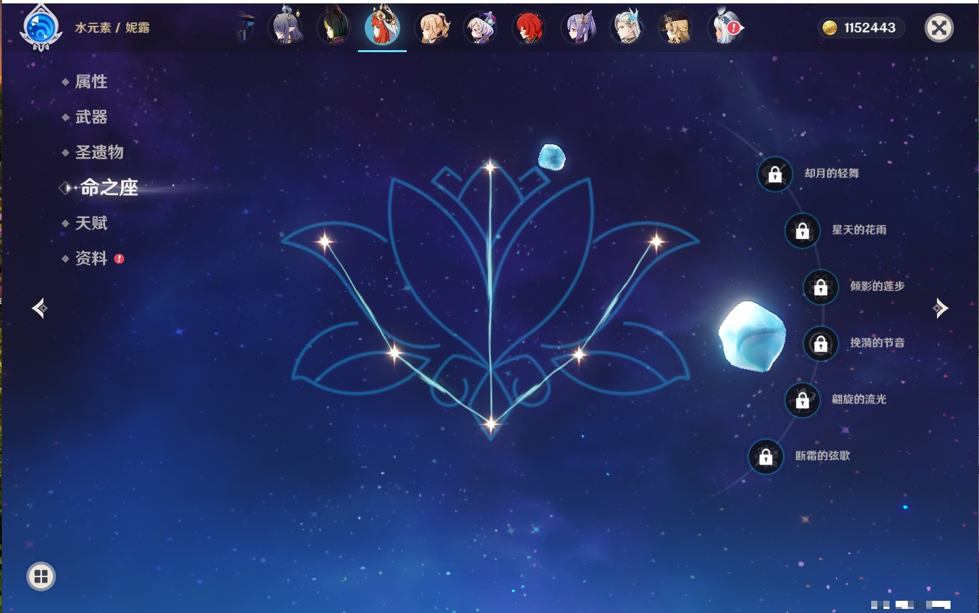The width and height of the screenshot is (979, 613).
Task: Click the Mora balance 1152443
Action: tap(870, 28)
